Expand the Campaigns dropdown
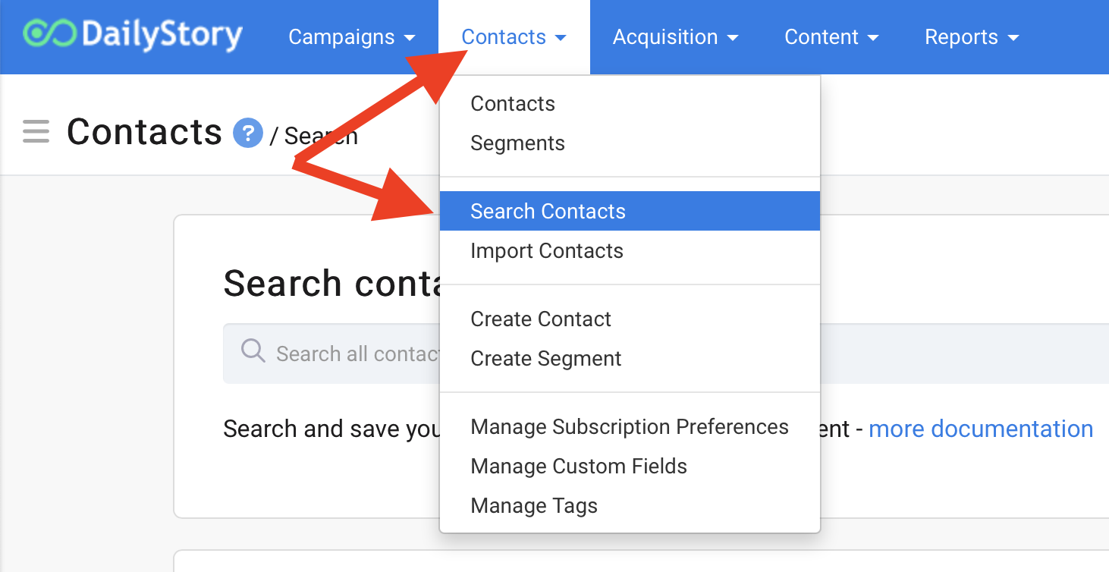 (352, 37)
